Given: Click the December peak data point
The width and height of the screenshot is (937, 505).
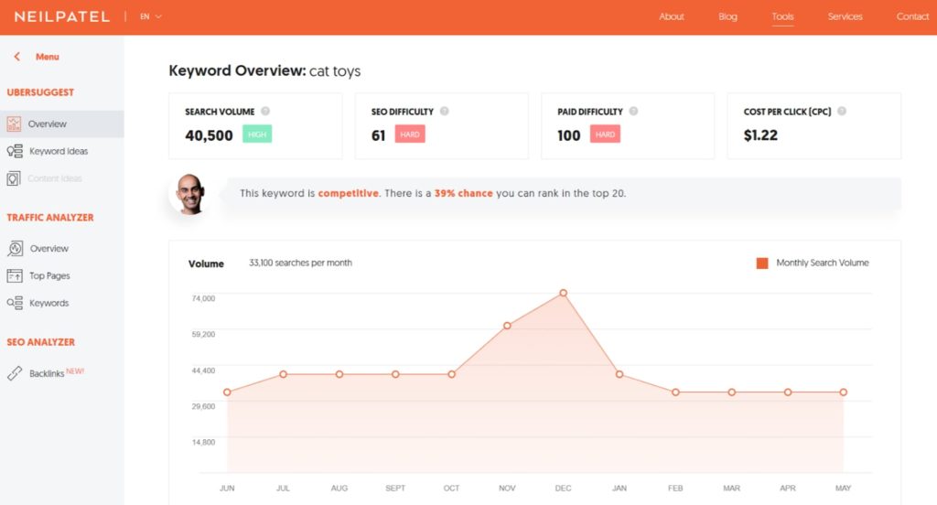Looking at the screenshot, I should pos(564,293).
